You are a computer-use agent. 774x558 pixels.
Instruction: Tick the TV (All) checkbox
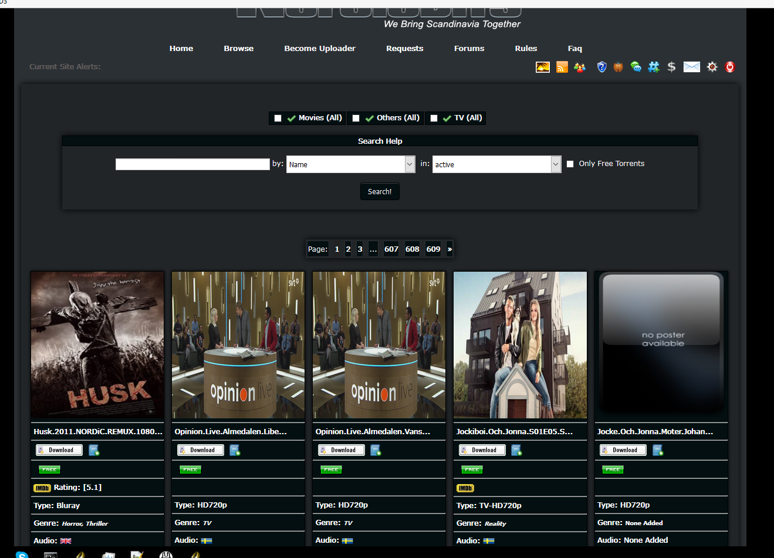434,118
